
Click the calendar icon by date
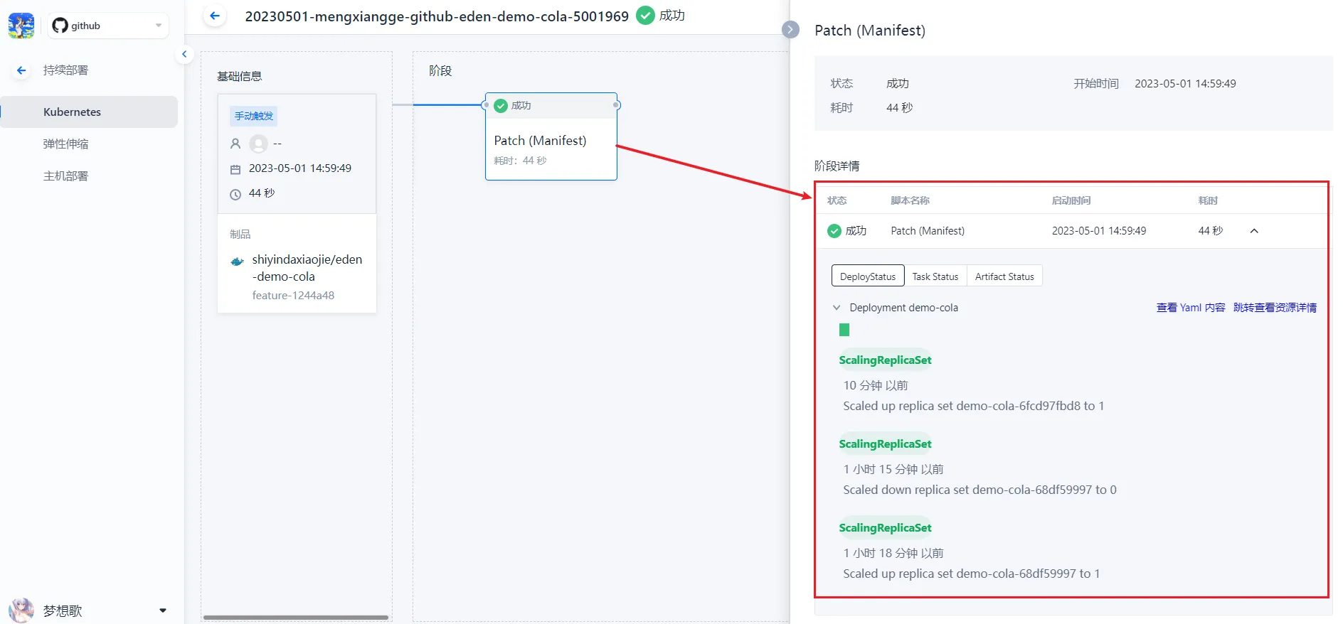tap(235, 169)
